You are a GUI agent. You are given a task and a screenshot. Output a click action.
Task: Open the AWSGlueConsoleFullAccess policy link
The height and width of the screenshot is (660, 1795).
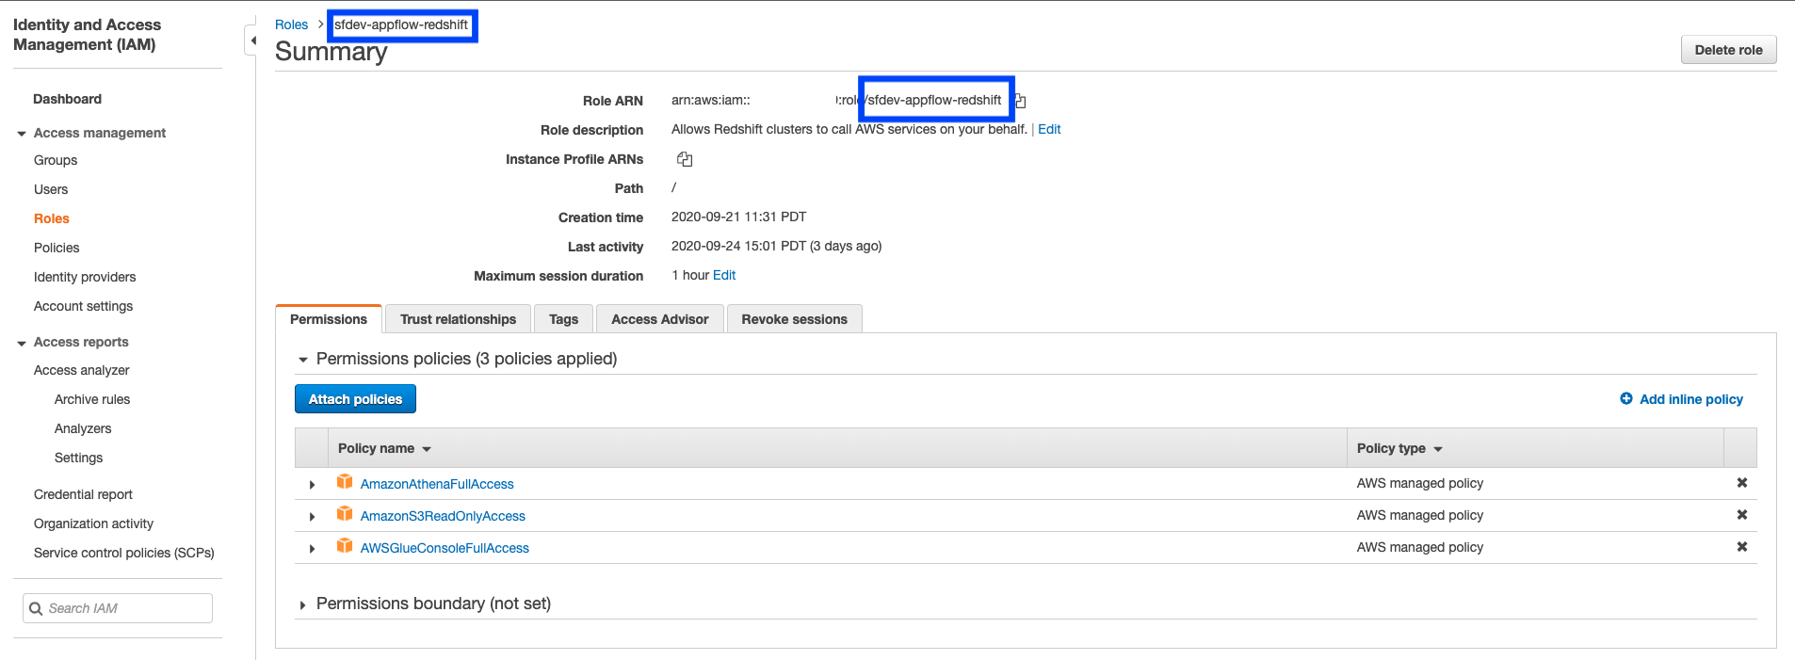coord(445,548)
